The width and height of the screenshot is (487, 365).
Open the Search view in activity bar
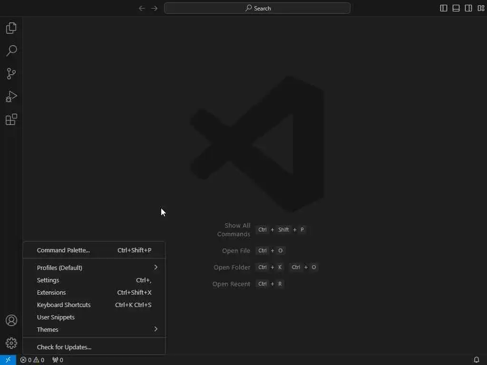(x=11, y=50)
